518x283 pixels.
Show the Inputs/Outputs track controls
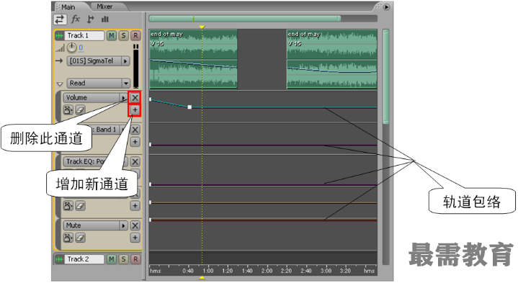tap(60, 19)
